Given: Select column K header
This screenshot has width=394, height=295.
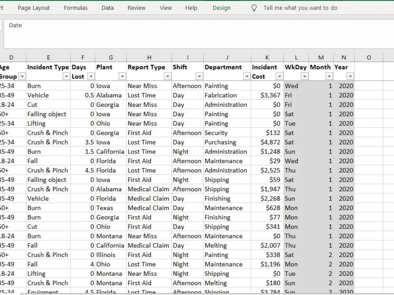Looking at the screenshot, I should pyautogui.click(x=267, y=57).
